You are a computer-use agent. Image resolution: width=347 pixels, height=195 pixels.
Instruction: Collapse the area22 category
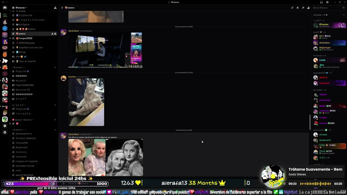(19, 105)
